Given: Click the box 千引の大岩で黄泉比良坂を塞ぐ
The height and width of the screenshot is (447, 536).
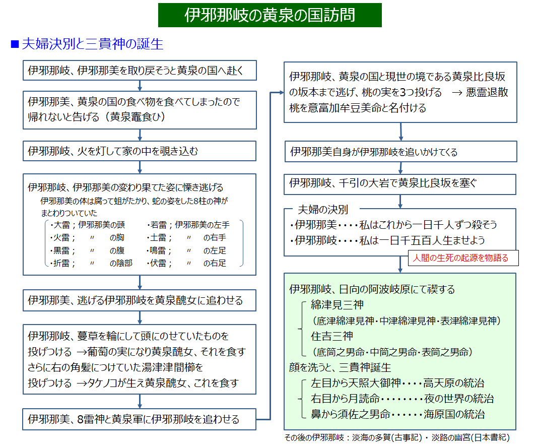Looking at the screenshot, I should pyautogui.click(x=400, y=183).
